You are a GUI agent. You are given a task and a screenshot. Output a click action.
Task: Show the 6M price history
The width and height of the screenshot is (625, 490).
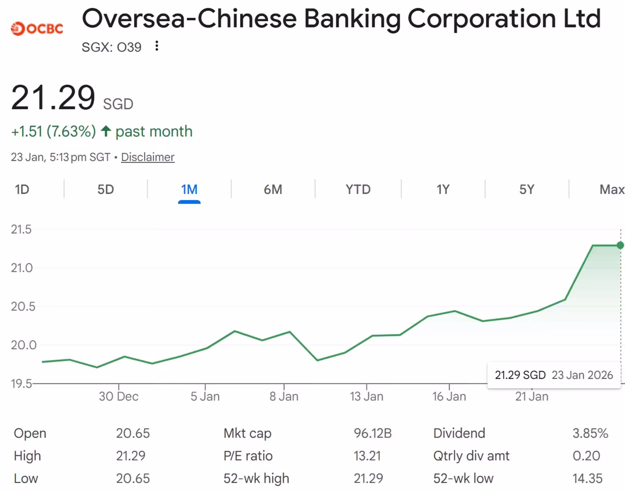[273, 189]
